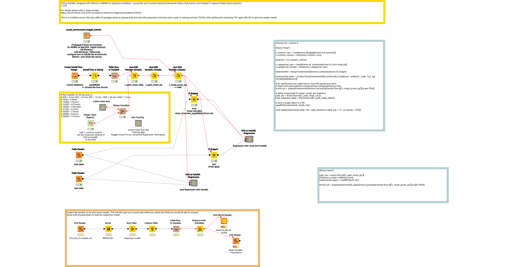508x267 pixels.
Task: Click the Java Edit Variable node v_path_vtreat_table
Action: point(135,75)
